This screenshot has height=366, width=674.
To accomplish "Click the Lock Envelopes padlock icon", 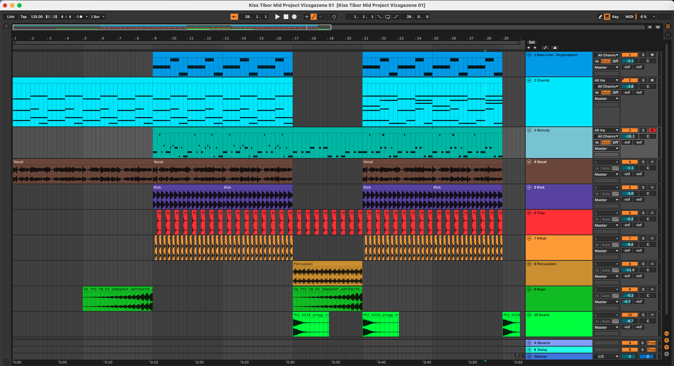I will [x=555, y=48].
